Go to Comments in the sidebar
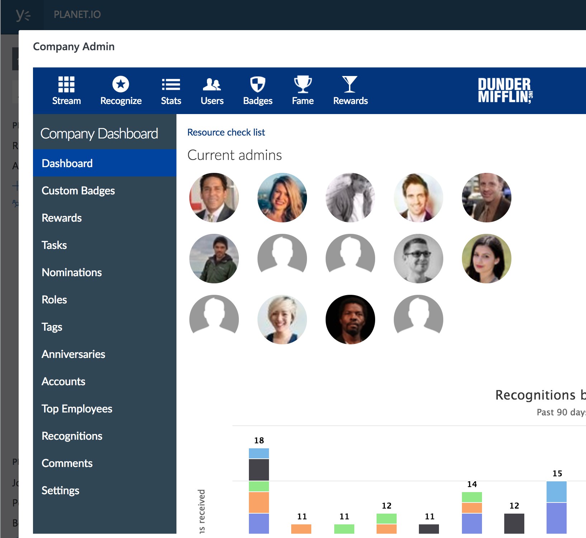Viewport: 586px width, 538px height. pyautogui.click(x=105, y=463)
